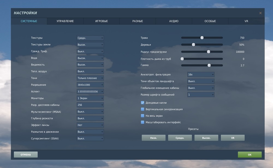Confirm settings with the green OK button
The height and width of the screenshot is (168, 273).
pyautogui.click(x=250, y=155)
